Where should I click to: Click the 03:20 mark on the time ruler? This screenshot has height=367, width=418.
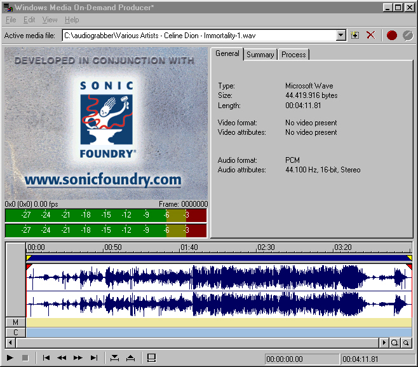pyautogui.click(x=343, y=247)
